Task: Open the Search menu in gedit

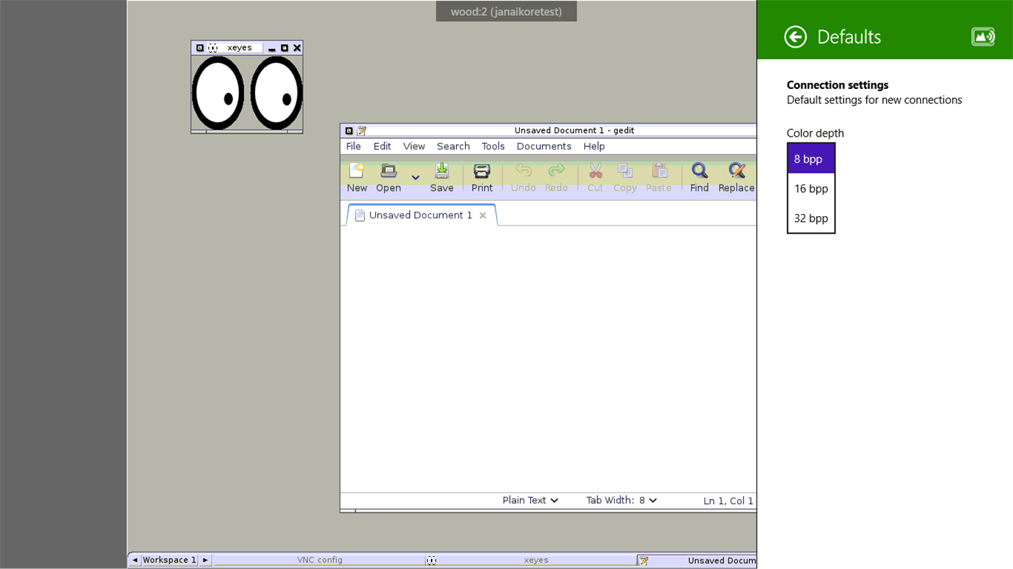Action: [453, 146]
